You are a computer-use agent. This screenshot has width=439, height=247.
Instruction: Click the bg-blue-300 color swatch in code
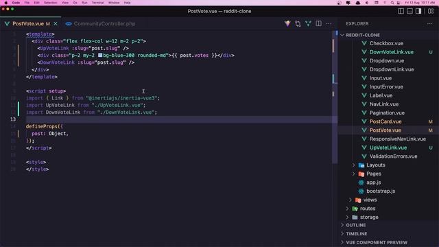tap(100, 55)
